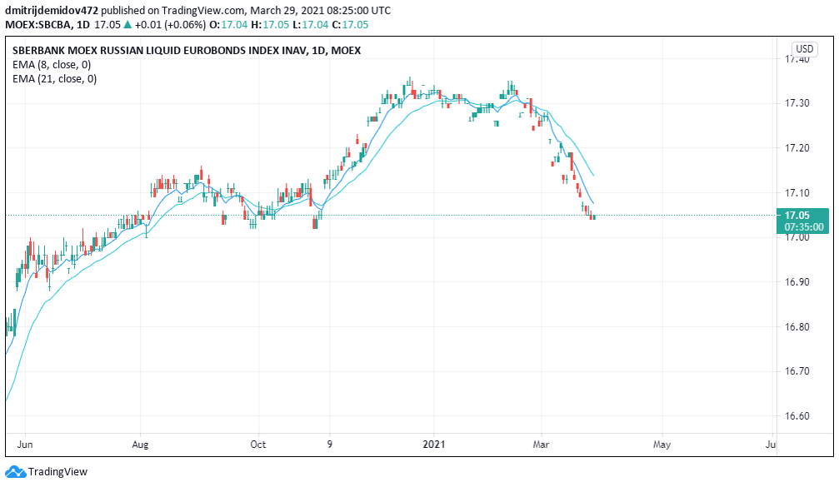Click the green up-triangle change indicator in header
Screen dimensions: 839x487
[x=127, y=25]
